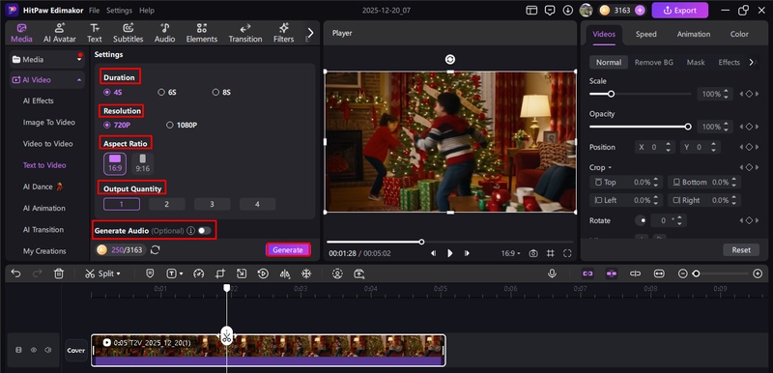The height and width of the screenshot is (373, 773).
Task: Step to next frame
Action: [x=467, y=253]
